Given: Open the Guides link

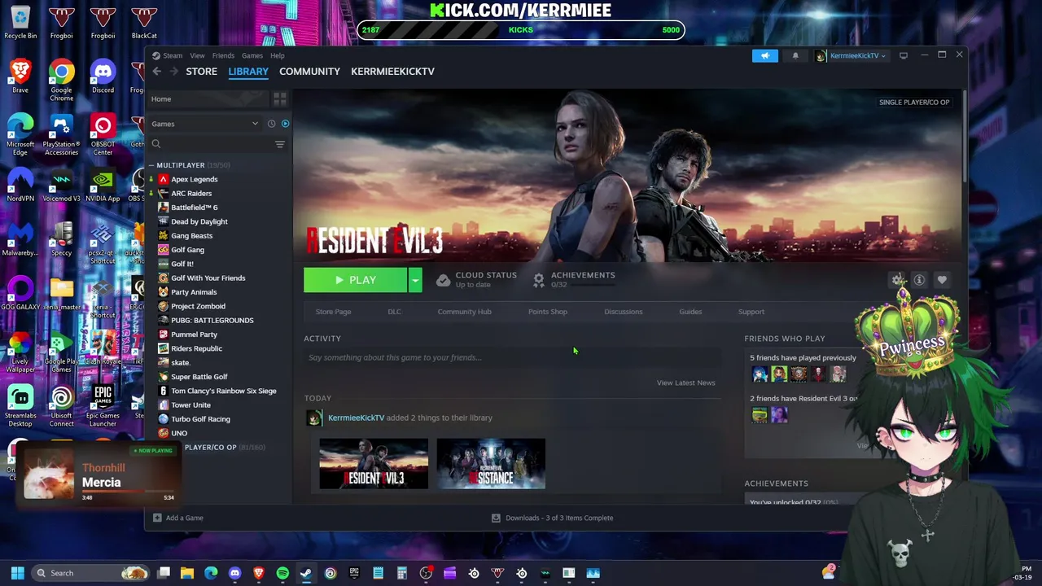Looking at the screenshot, I should pos(690,312).
